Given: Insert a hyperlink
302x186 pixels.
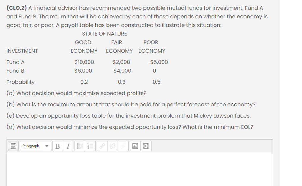Looking at the screenshot, I should point(102,146).
